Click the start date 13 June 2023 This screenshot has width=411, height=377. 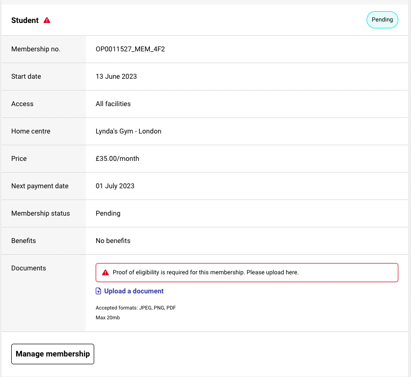pos(116,76)
